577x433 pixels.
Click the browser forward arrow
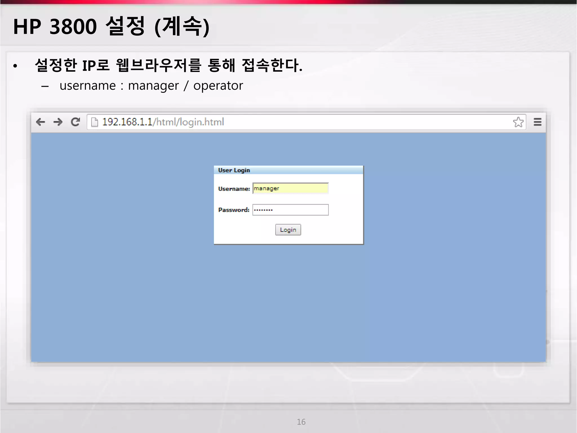[58, 122]
